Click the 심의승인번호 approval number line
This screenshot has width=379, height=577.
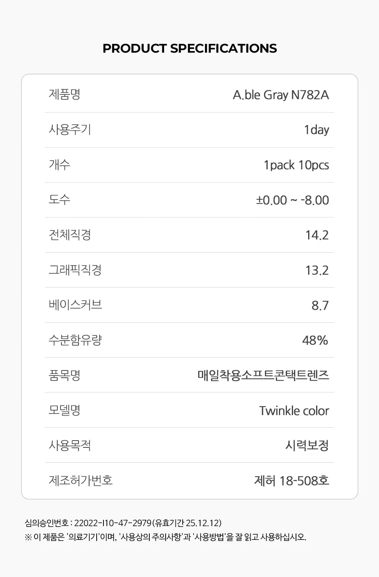pyautogui.click(x=123, y=523)
